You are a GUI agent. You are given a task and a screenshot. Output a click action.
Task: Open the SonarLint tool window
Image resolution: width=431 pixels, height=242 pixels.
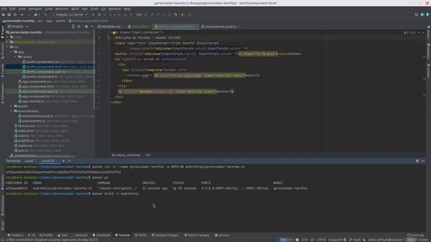click(79, 235)
